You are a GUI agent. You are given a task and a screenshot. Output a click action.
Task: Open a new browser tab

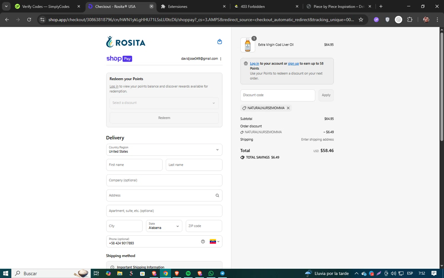pos(381,6)
